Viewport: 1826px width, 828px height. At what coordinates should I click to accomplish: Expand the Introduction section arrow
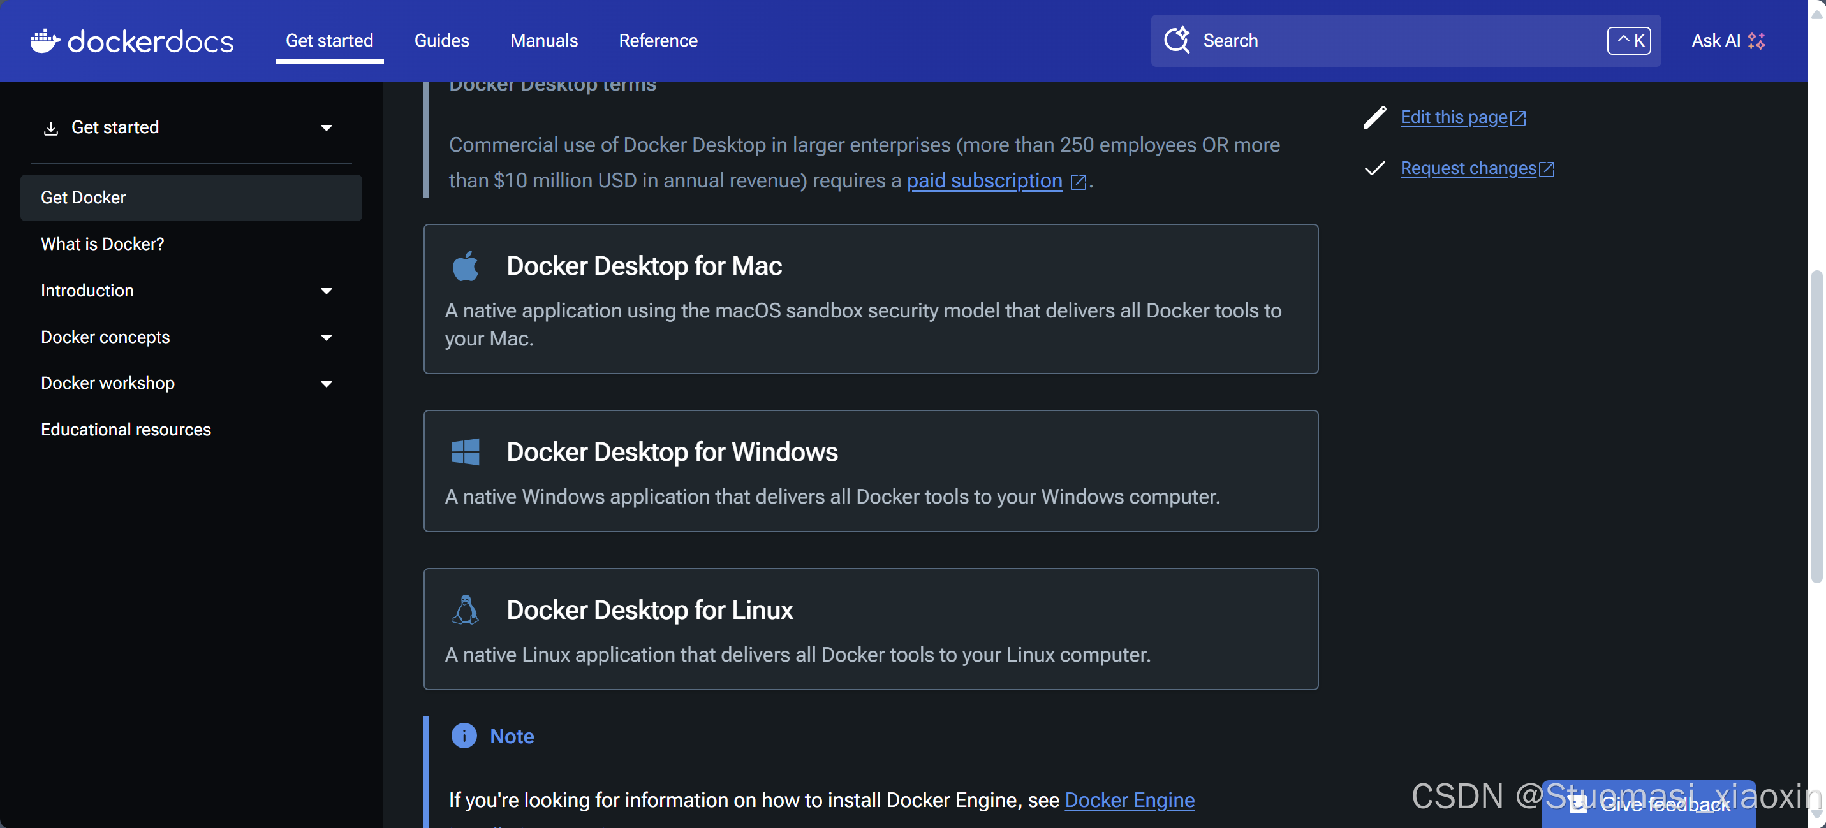pos(326,291)
